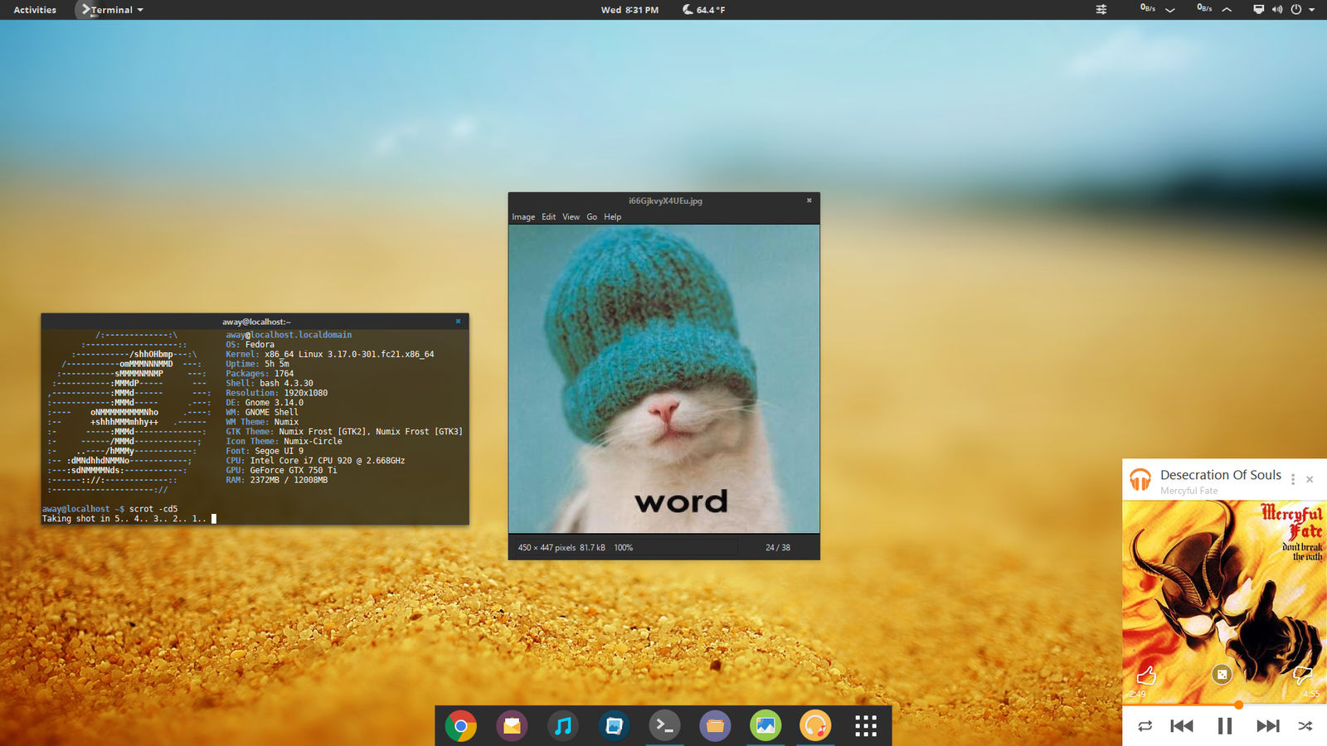The image size is (1327, 746).
Task: Click the upload speed arrow indicator
Action: click(x=1227, y=10)
